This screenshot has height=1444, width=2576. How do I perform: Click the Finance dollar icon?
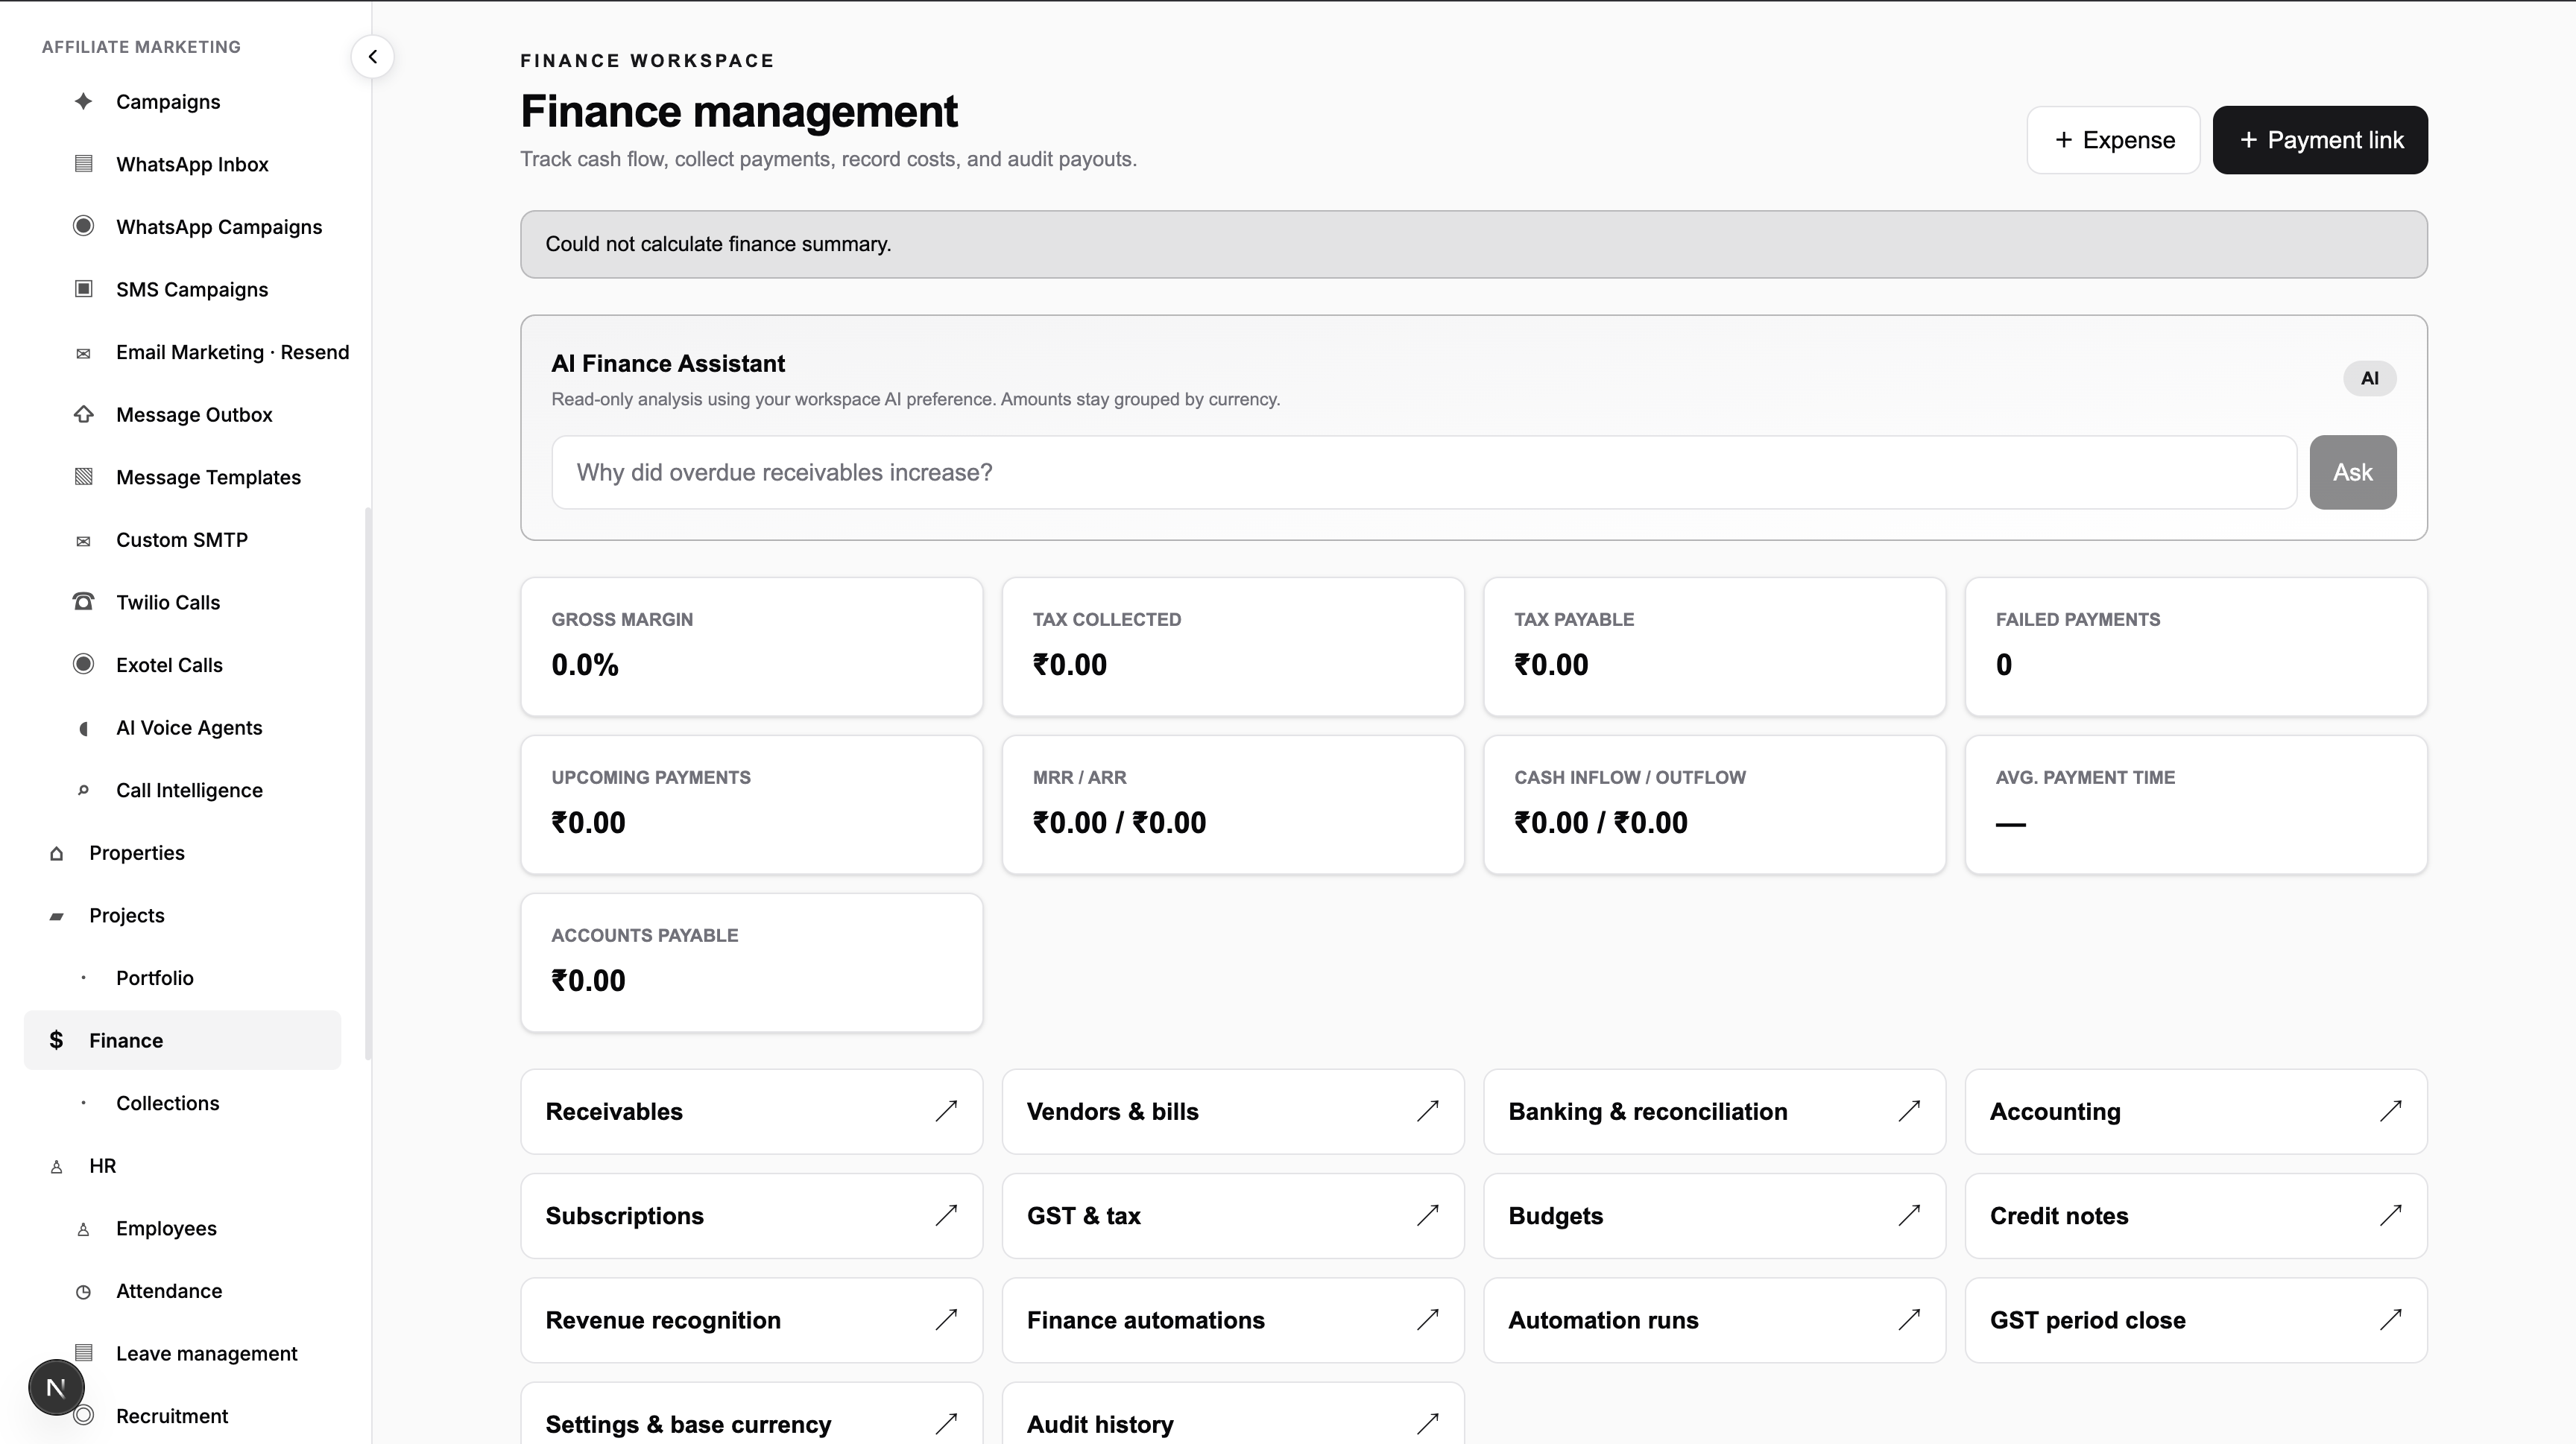click(57, 1040)
